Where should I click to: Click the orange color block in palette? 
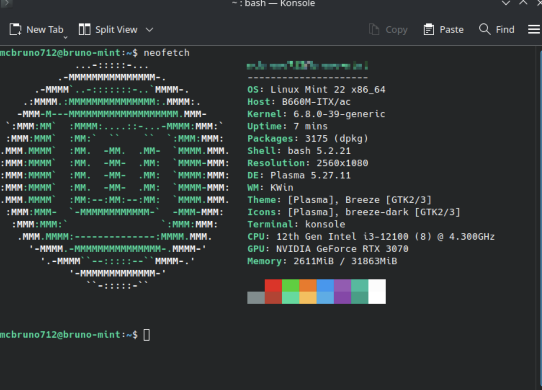click(308, 285)
